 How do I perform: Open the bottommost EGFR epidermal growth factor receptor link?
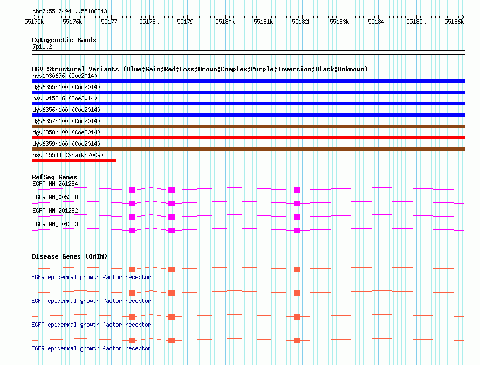click(x=91, y=349)
